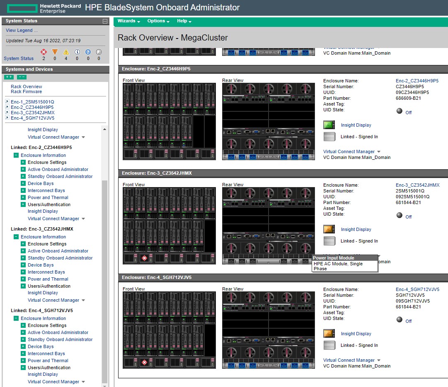
Task: Expand Device Bays under Linked Enc-4
Action: coord(23,346)
